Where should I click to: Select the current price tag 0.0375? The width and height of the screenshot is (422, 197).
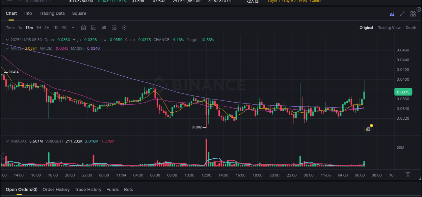(403, 91)
